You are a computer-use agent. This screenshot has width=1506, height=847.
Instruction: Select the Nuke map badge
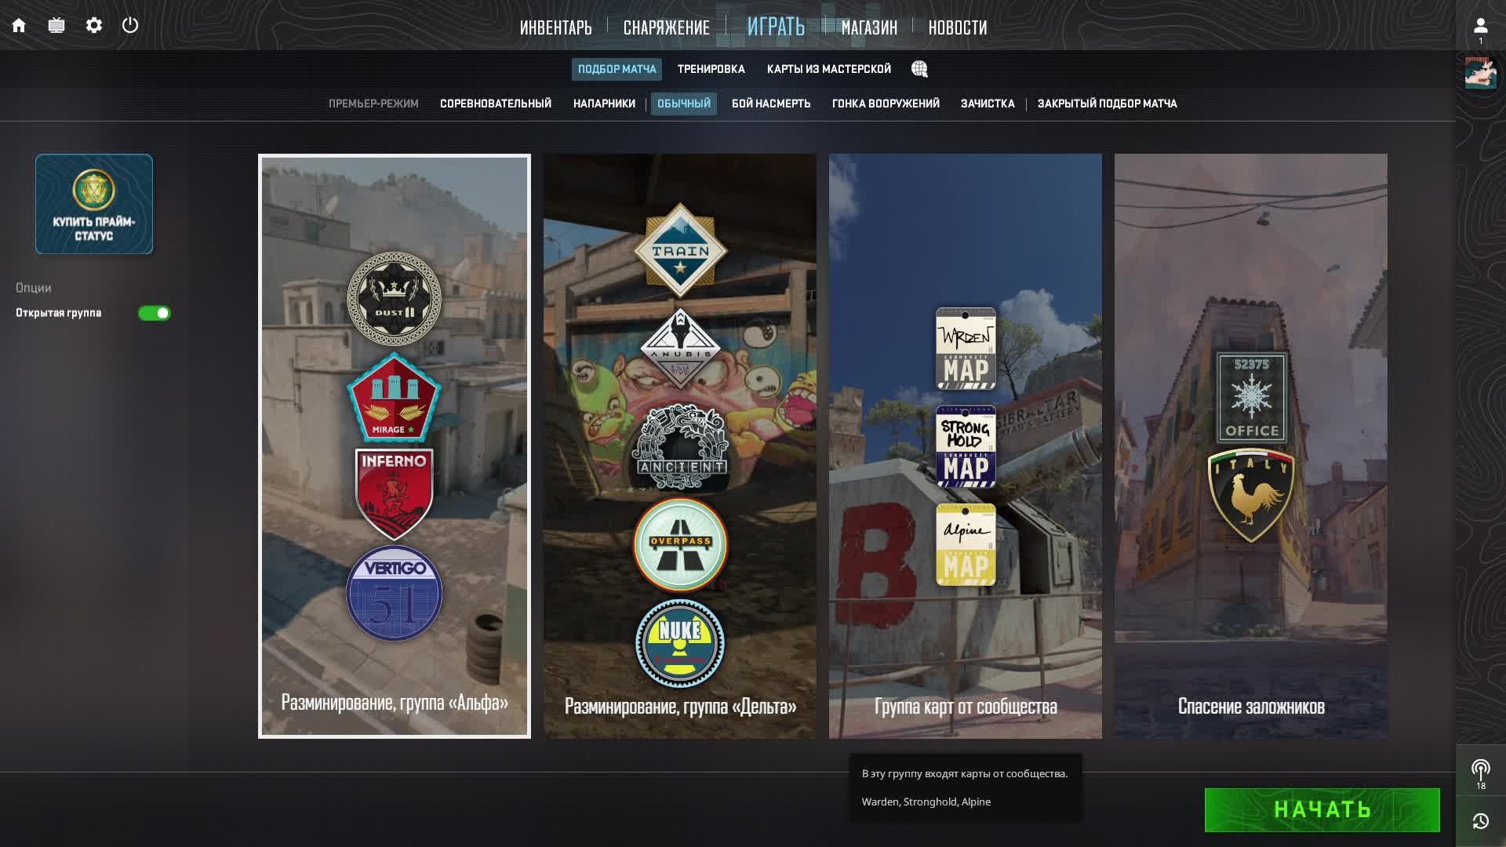(x=680, y=643)
